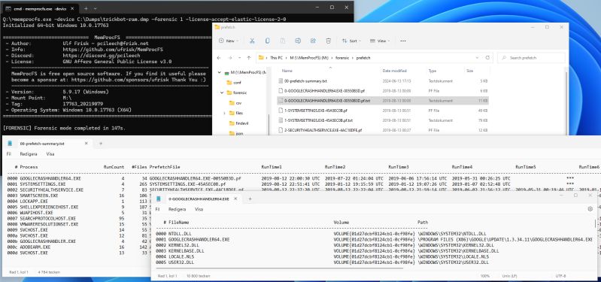The image size is (601, 282).
Task: Click the Delete trash icon in Explorer
Action: click(329, 41)
